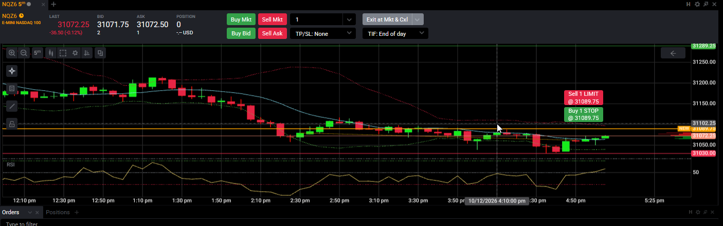Expand Exit at Mkt & Cxl options arrow
Image resolution: width=723 pixels, height=226 pixels.
pyautogui.click(x=418, y=19)
